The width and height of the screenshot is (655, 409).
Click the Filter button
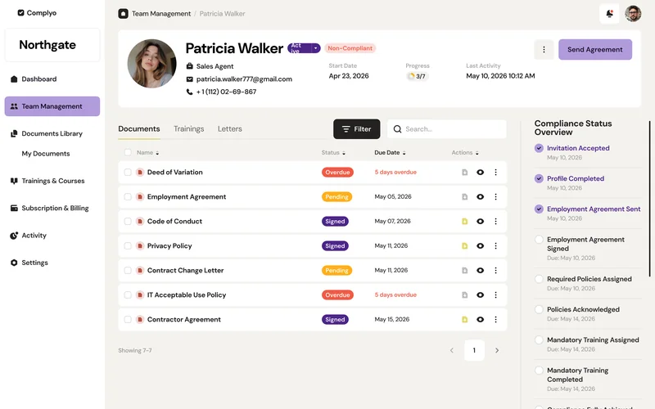pos(357,129)
